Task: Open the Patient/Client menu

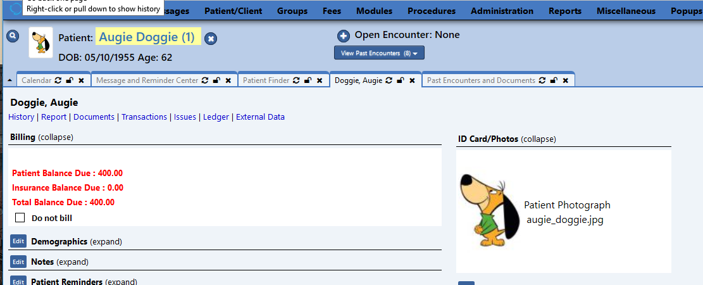Action: pos(233,11)
